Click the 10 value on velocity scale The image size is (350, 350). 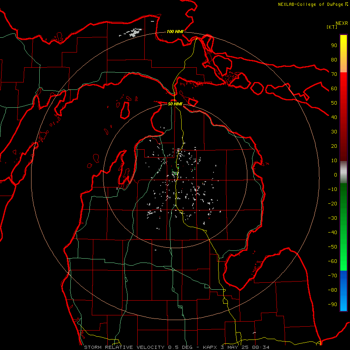coord(334,161)
